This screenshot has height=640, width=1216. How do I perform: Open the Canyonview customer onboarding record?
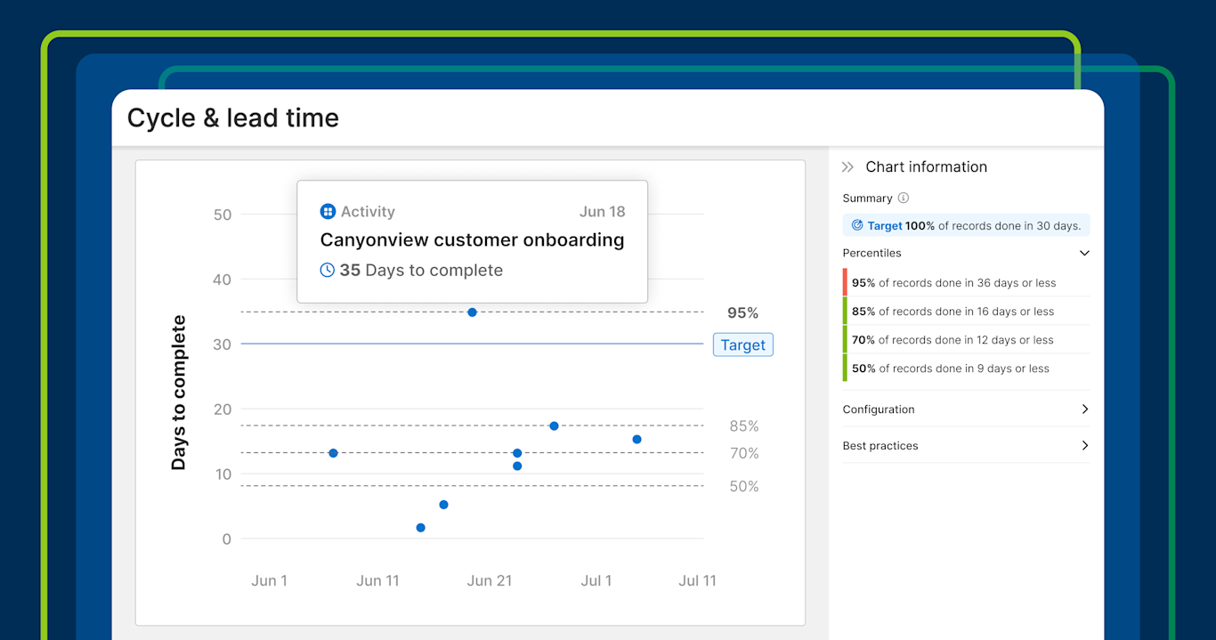point(472,239)
